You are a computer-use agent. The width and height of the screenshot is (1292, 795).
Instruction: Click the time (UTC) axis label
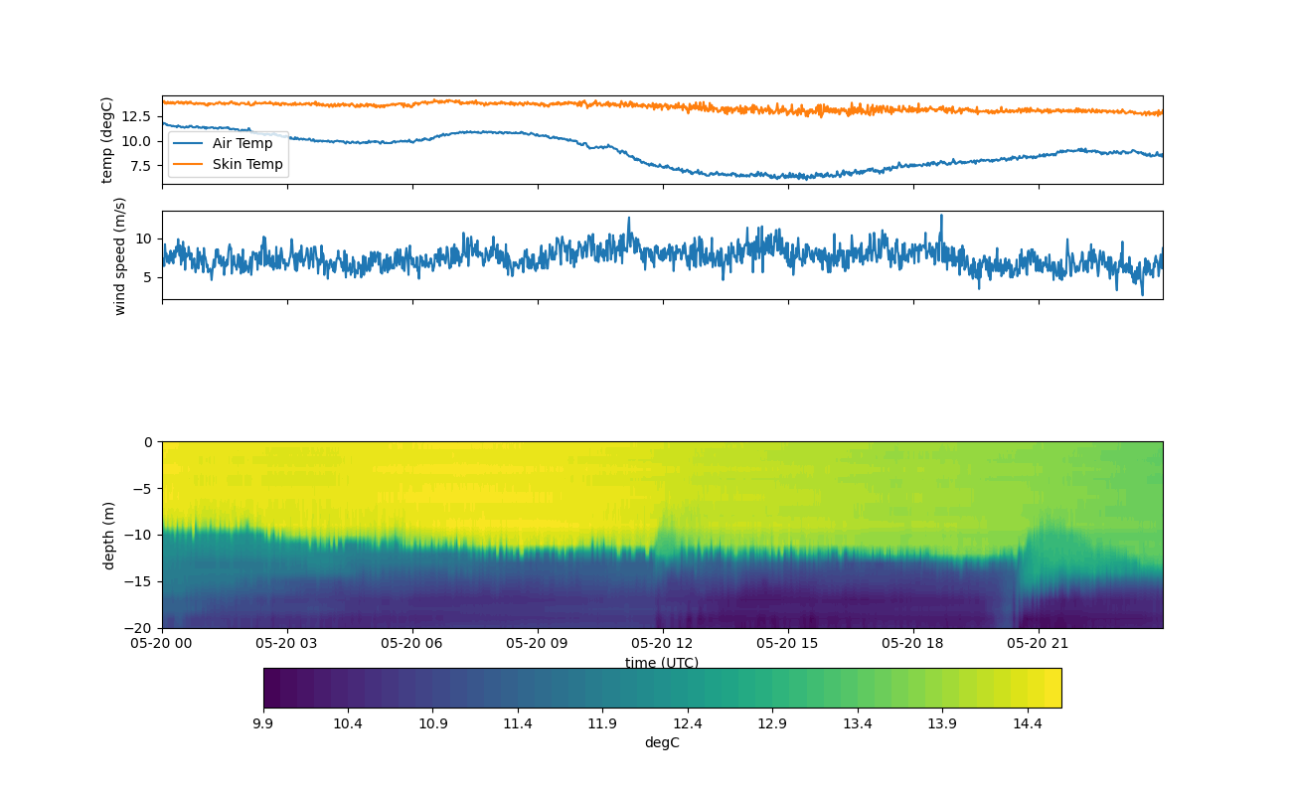[662, 663]
